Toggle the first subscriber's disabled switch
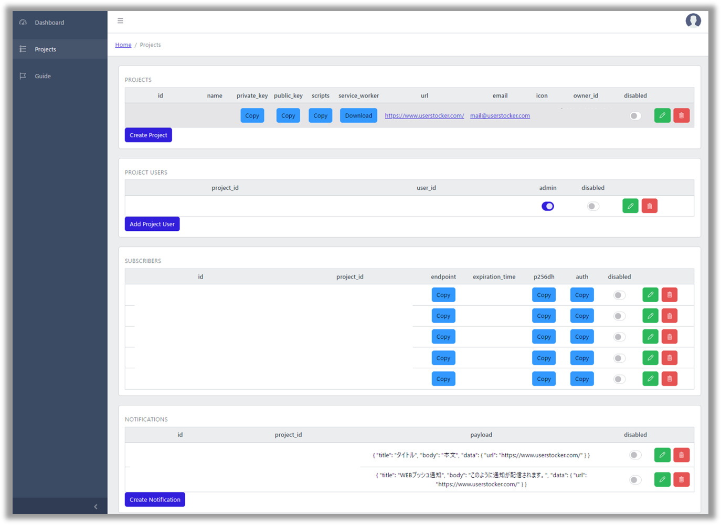 [x=620, y=295]
